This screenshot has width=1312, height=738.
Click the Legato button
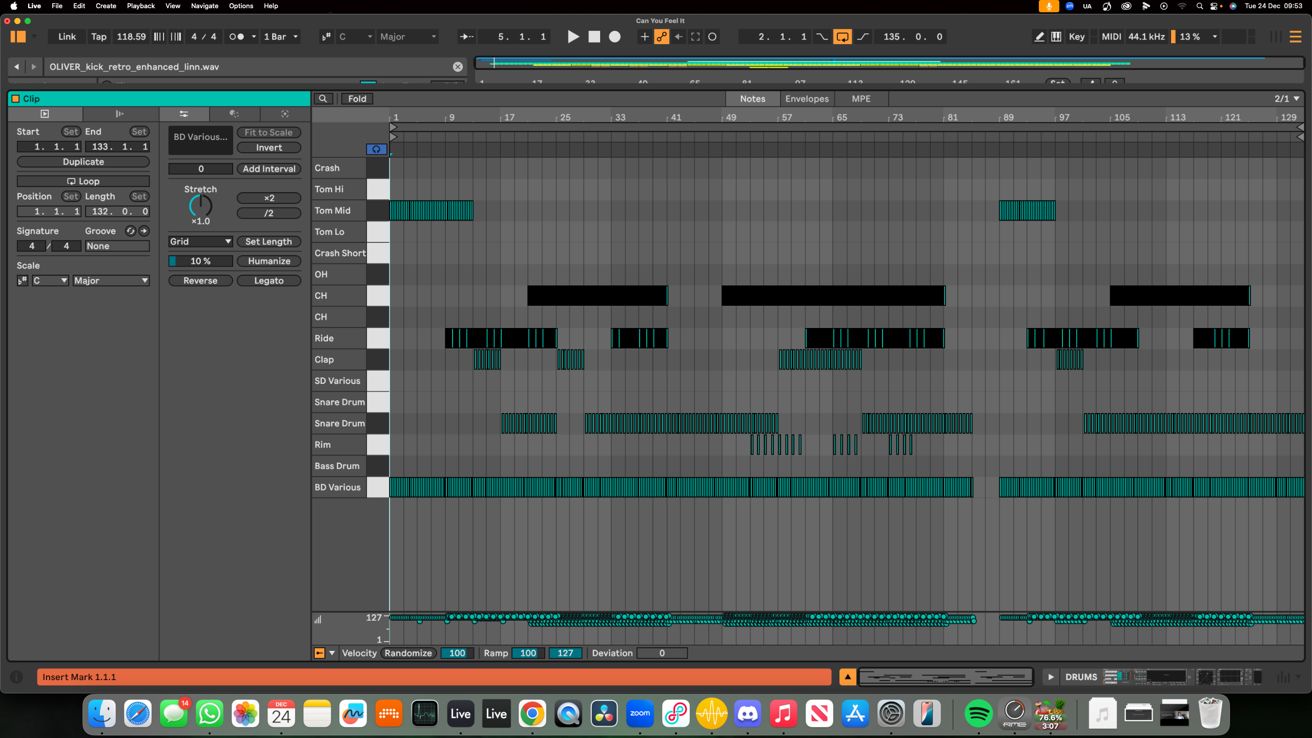[x=269, y=281]
